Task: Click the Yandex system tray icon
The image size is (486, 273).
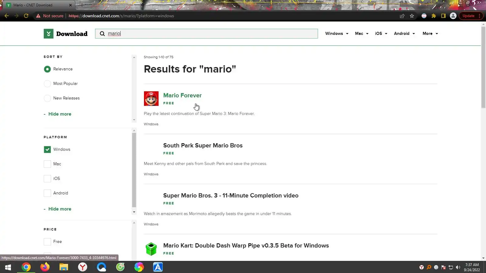Action: [x=422, y=267]
